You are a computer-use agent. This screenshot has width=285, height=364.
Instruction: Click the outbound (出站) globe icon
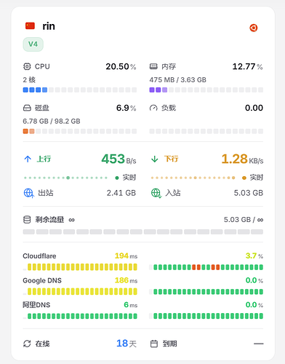(x=28, y=193)
